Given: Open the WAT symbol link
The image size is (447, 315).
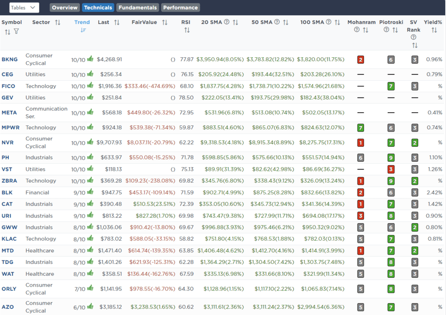Looking at the screenshot, I should [x=8, y=274].
